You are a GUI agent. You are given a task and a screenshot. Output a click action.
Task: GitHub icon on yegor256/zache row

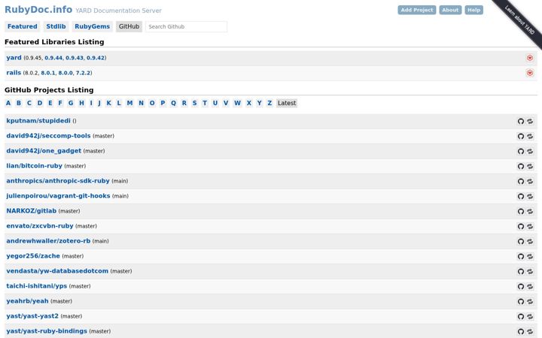tap(521, 256)
